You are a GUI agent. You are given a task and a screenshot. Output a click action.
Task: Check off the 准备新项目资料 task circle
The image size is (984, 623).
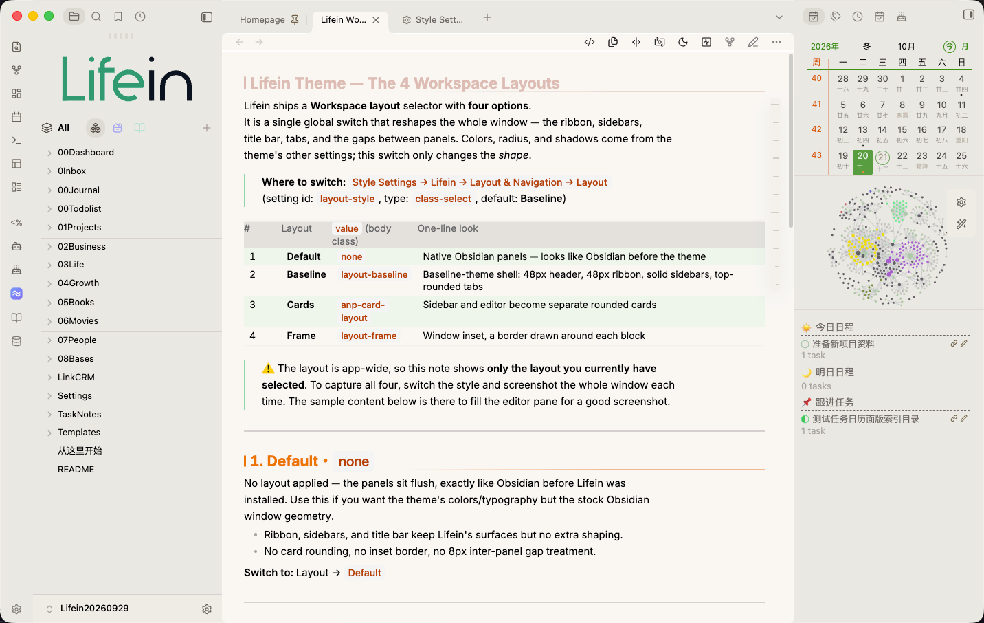pos(805,344)
